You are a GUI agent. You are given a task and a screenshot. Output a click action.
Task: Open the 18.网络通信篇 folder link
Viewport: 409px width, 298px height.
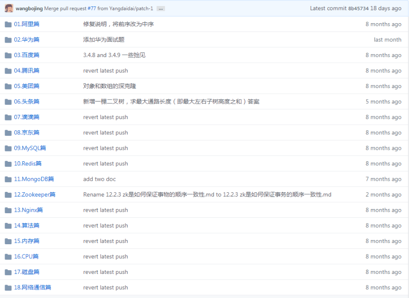pyautogui.click(x=32, y=288)
